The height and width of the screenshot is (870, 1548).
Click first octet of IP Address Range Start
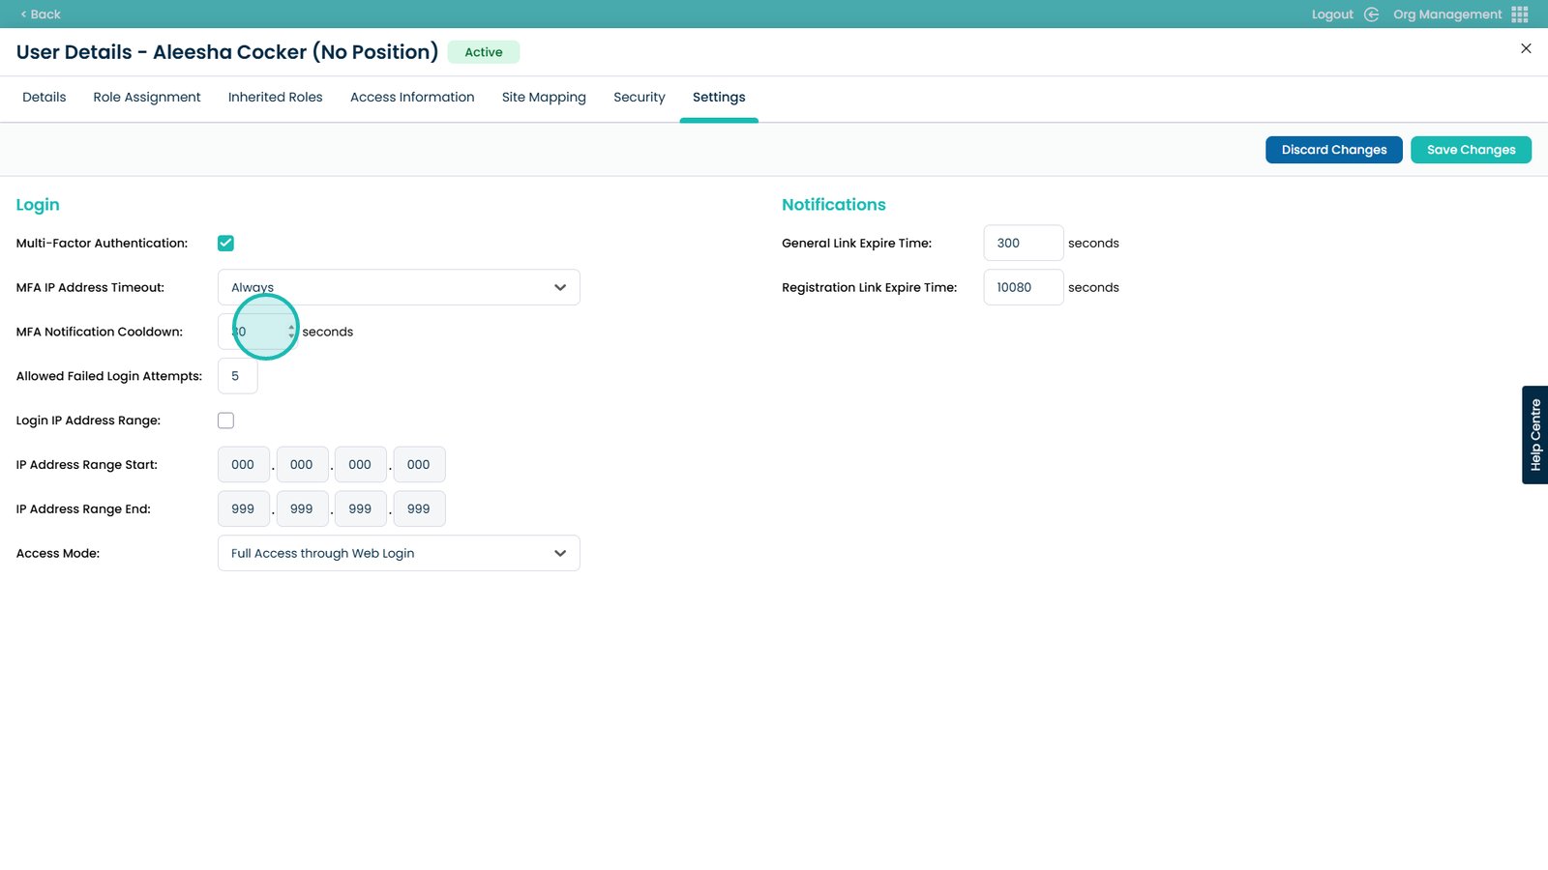(243, 465)
